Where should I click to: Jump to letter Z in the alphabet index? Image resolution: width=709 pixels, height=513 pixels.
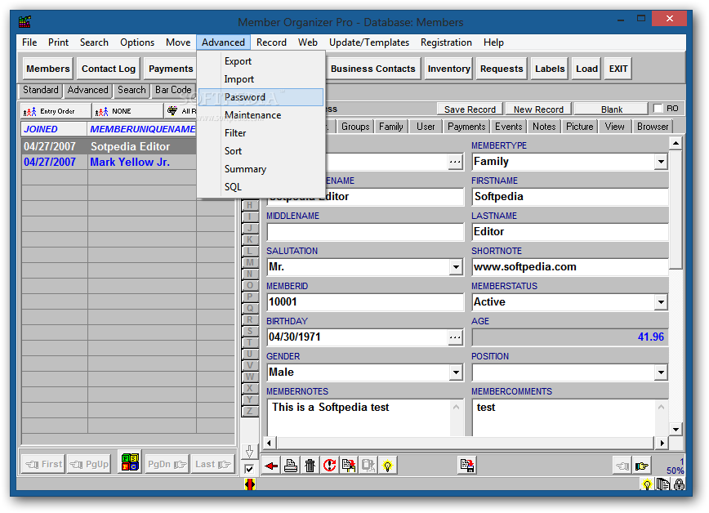pos(250,411)
